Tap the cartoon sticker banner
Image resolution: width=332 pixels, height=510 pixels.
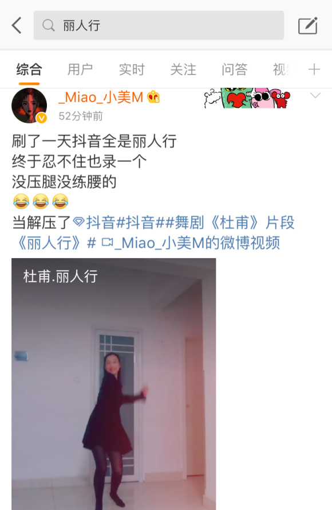[247, 98]
